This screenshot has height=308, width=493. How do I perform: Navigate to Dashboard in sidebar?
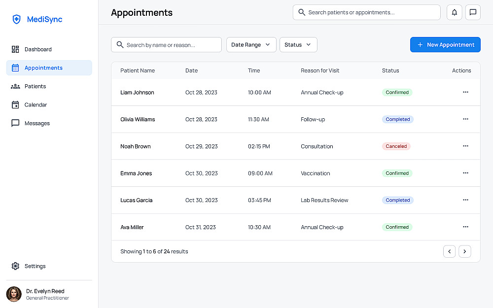[x=38, y=49]
